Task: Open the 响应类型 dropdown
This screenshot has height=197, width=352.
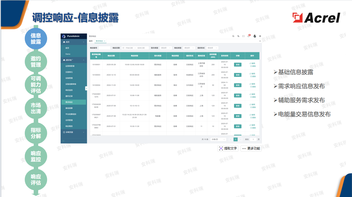Action: [x=189, y=48]
